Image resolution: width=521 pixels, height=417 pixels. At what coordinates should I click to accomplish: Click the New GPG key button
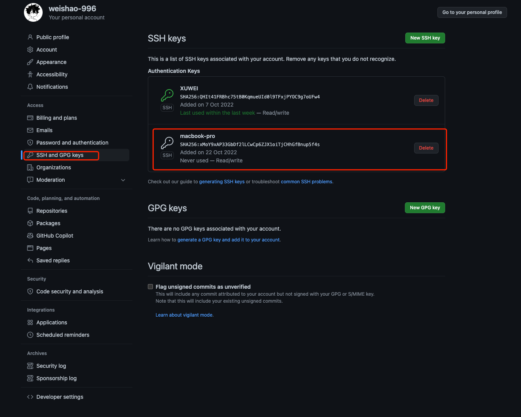[425, 208]
